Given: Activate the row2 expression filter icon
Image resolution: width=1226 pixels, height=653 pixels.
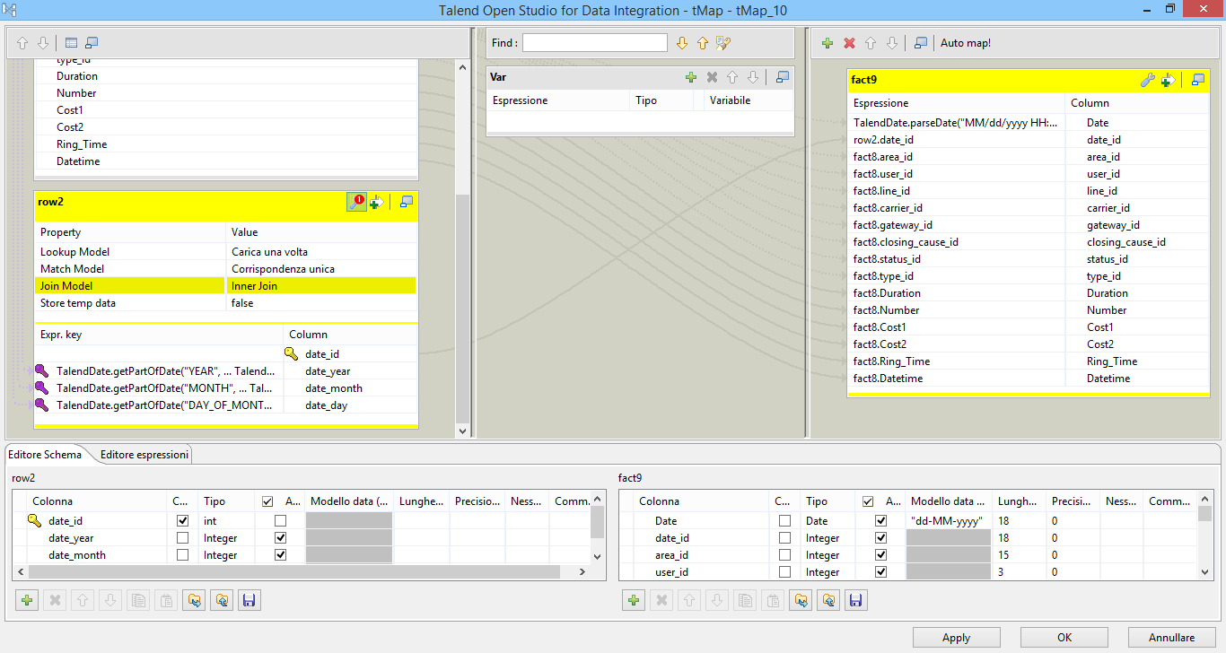Looking at the screenshot, I should (377, 203).
